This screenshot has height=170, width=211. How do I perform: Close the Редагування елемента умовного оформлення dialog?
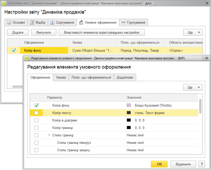pyautogui.click(x=207, y=58)
